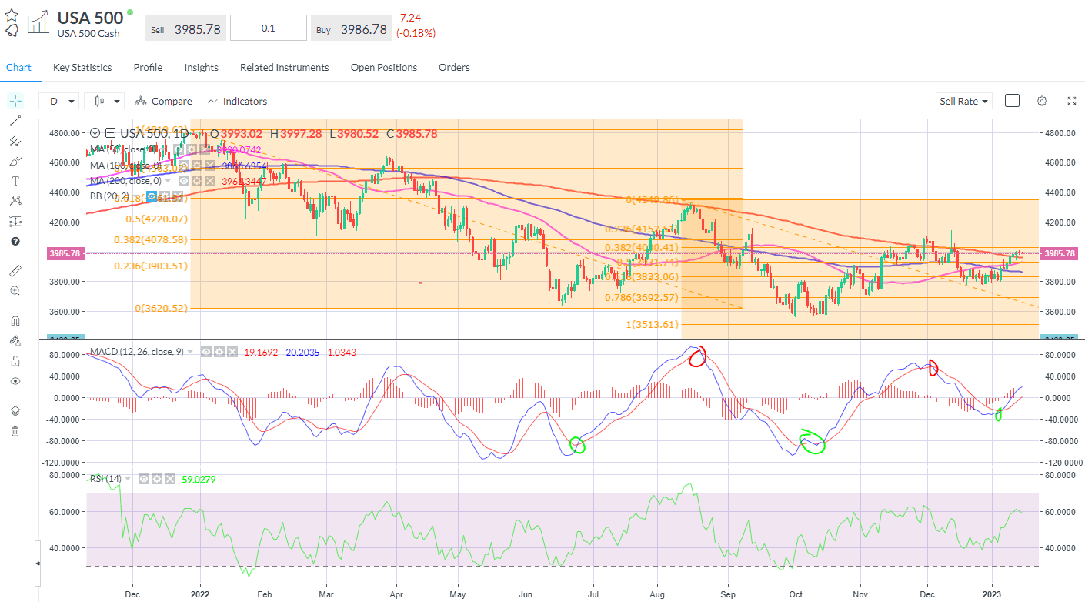Toggle lock all drawing tools padlock
Viewport: 1085px width, 602px height.
(x=15, y=361)
